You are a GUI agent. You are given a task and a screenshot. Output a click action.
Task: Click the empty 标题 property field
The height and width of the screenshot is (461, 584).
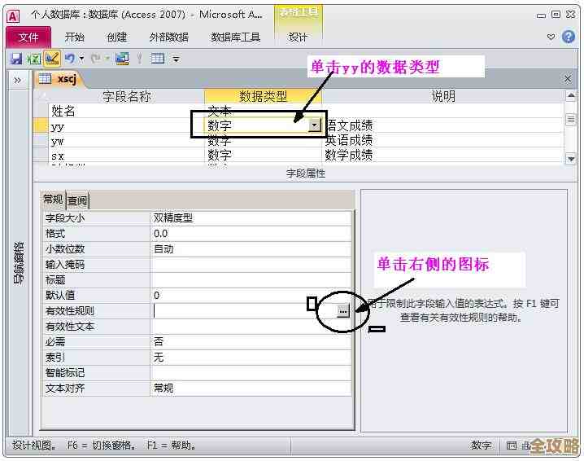(251, 280)
